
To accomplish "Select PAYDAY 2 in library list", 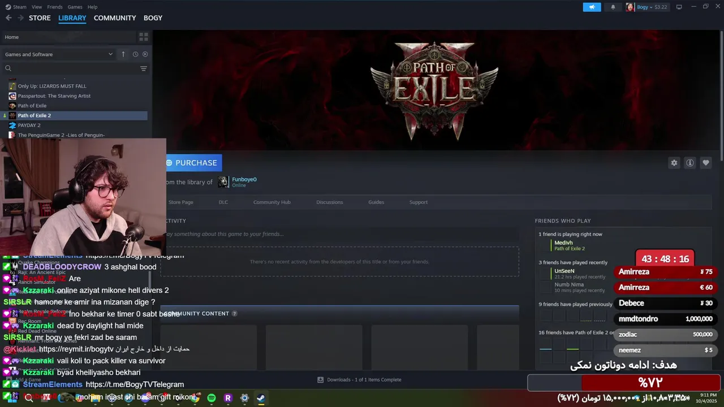I will (29, 125).
